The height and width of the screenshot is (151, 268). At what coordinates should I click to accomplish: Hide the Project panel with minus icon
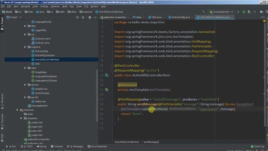click(x=95, y=18)
